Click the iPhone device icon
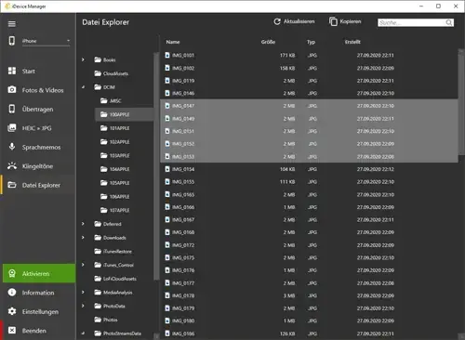The width and height of the screenshot is (465, 340). [x=12, y=41]
